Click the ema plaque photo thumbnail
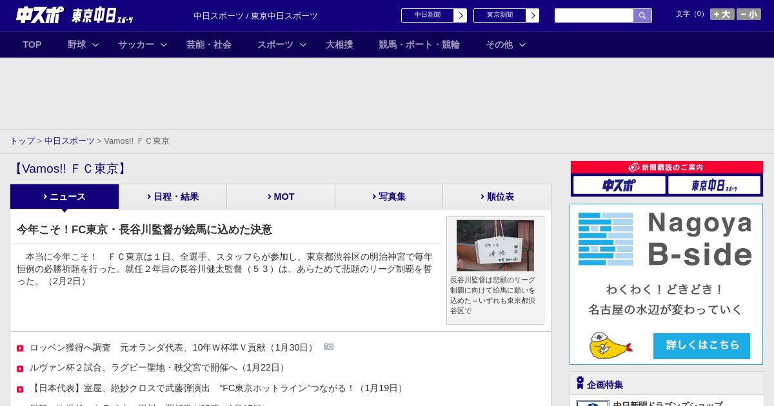The width and height of the screenshot is (774, 406). pos(495,246)
